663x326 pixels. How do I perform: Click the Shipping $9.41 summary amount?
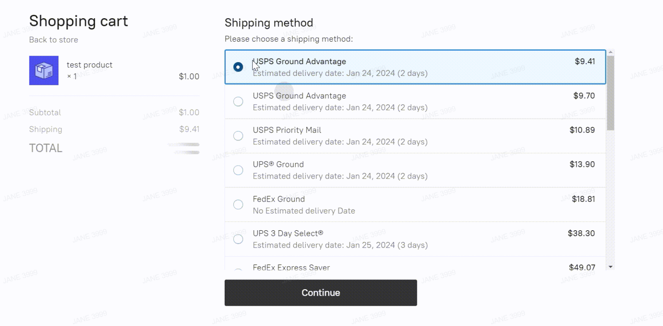coord(189,129)
